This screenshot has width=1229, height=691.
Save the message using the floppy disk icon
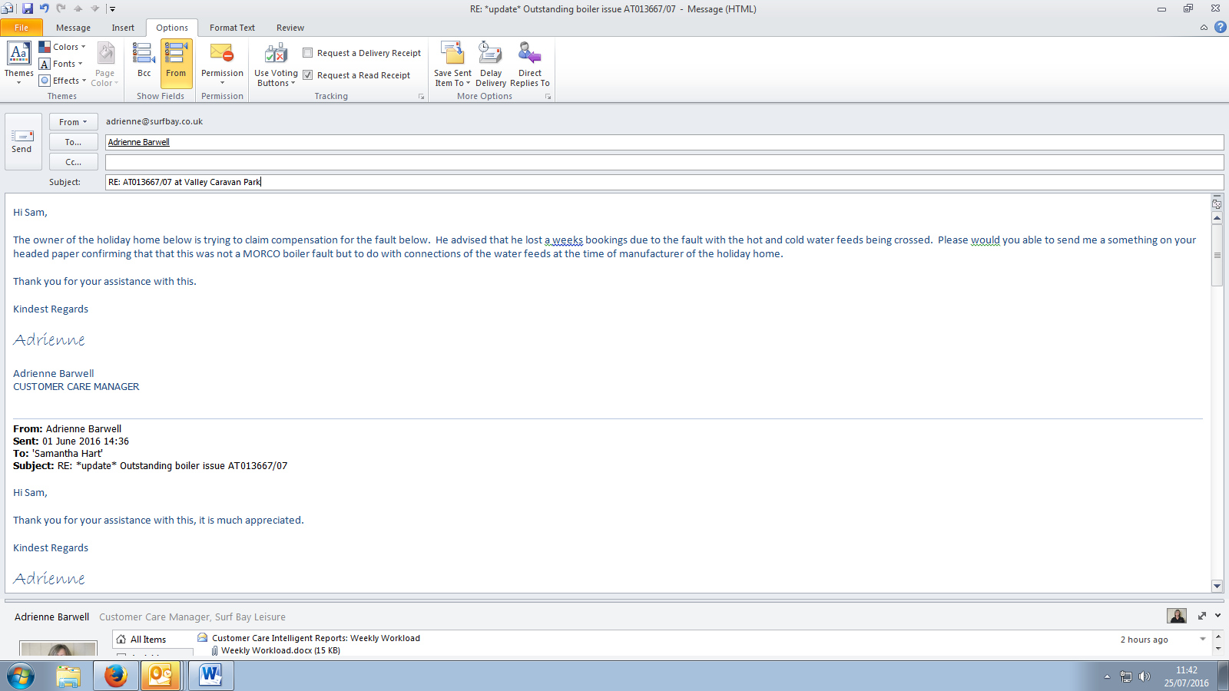[x=28, y=8]
